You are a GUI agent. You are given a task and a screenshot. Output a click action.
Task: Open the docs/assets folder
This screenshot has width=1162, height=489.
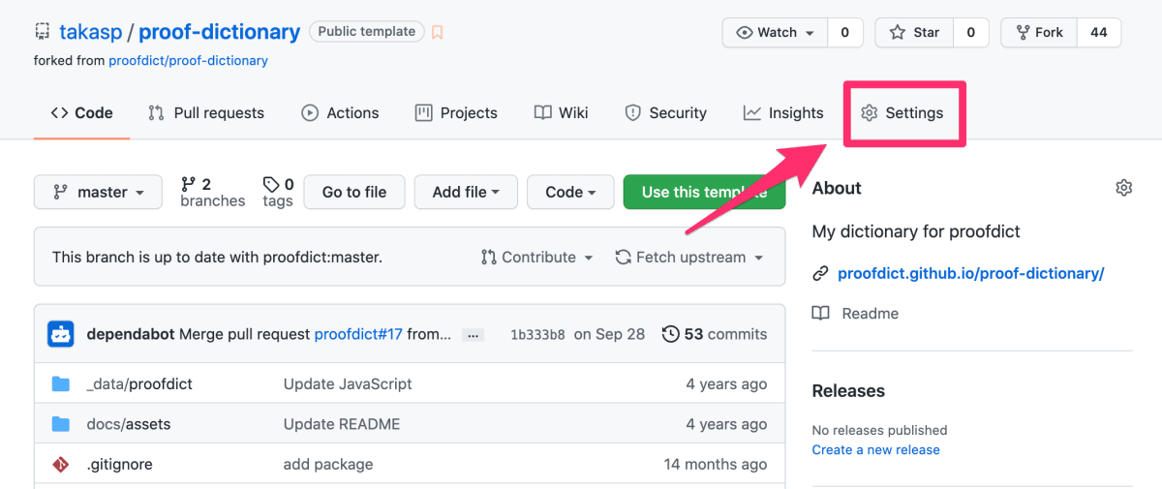[x=128, y=424]
